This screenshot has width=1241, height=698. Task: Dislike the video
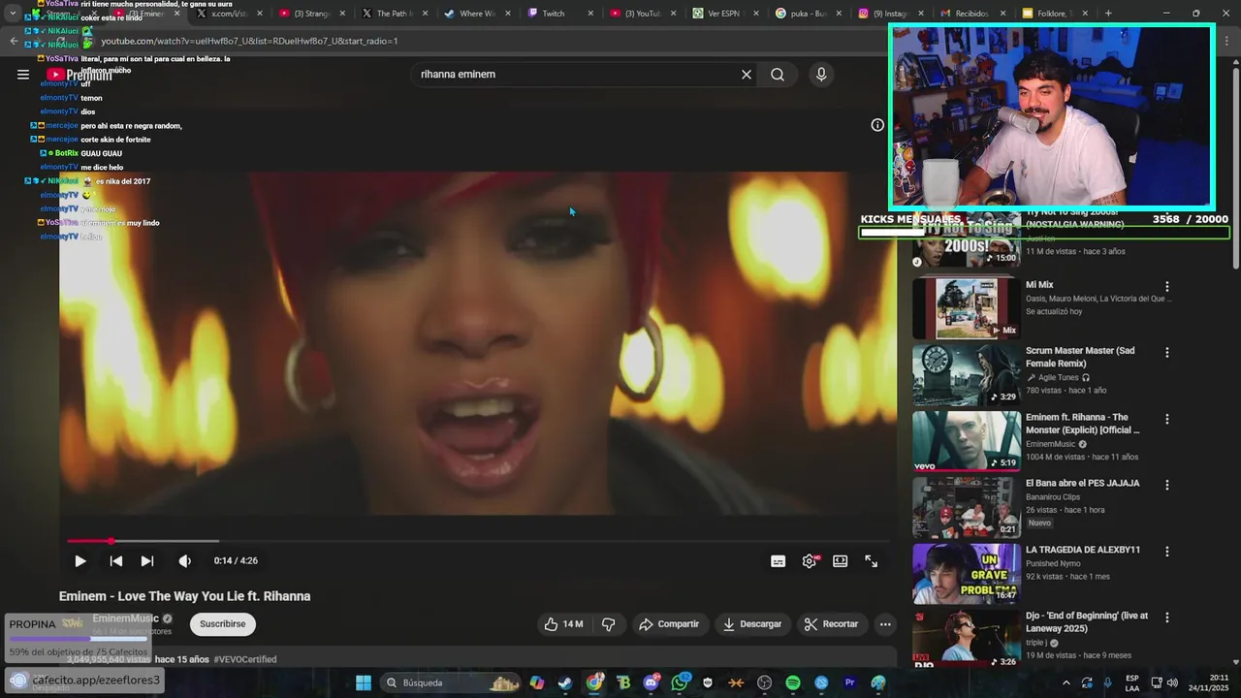click(609, 624)
